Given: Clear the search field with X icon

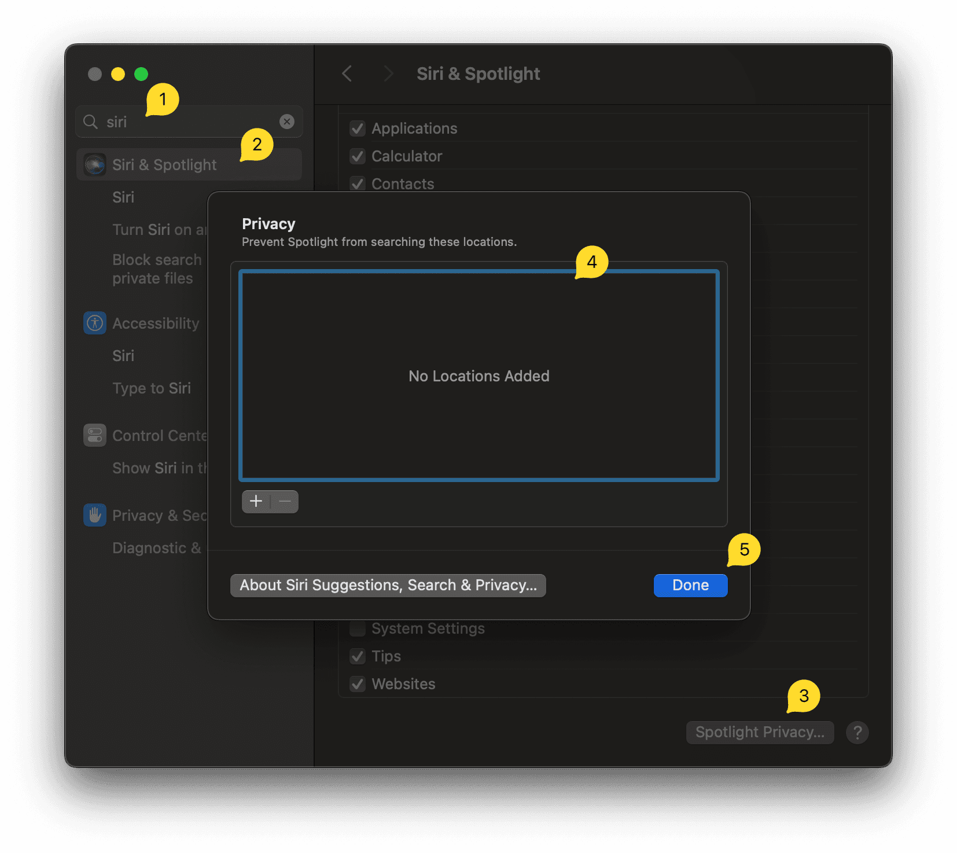Looking at the screenshot, I should pos(287,122).
